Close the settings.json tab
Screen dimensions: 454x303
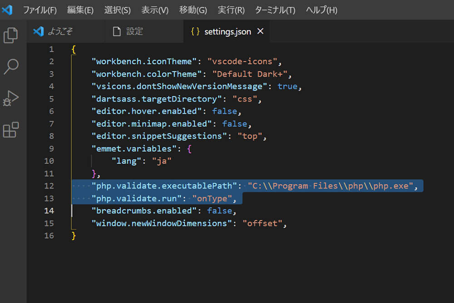pyautogui.click(x=260, y=31)
